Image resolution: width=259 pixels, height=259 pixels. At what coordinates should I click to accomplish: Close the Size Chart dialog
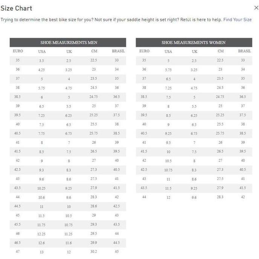click(256, 8)
